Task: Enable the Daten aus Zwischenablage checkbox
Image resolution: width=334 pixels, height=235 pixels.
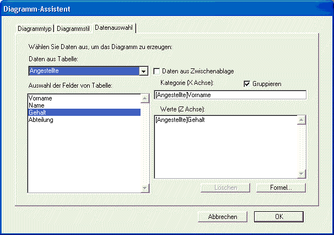Action: click(x=157, y=71)
